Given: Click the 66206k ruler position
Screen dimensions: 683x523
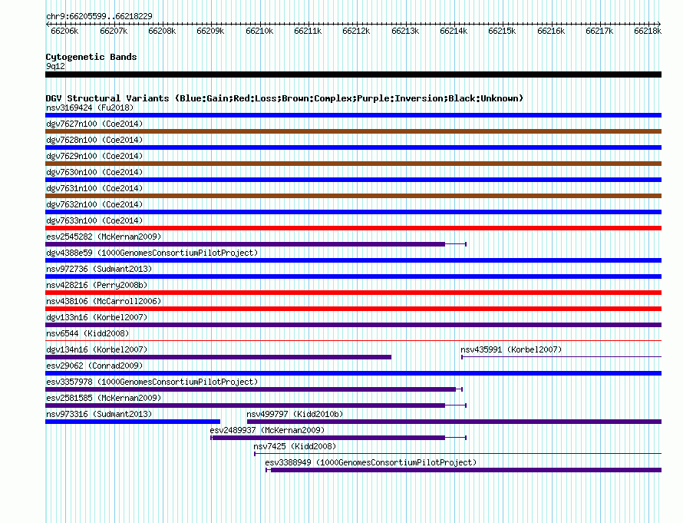Looking at the screenshot, I should point(64,31).
